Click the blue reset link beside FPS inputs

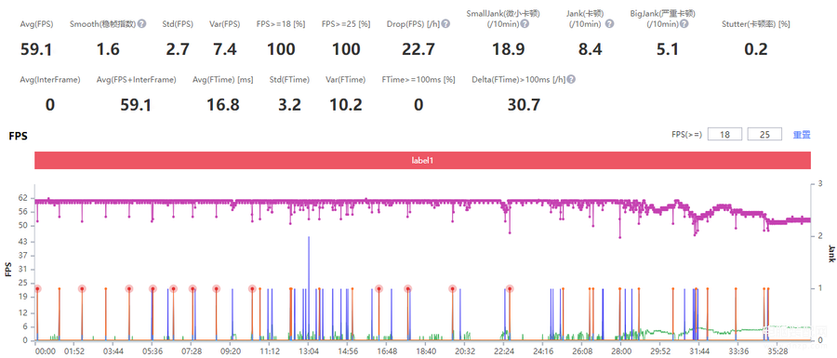coord(802,135)
